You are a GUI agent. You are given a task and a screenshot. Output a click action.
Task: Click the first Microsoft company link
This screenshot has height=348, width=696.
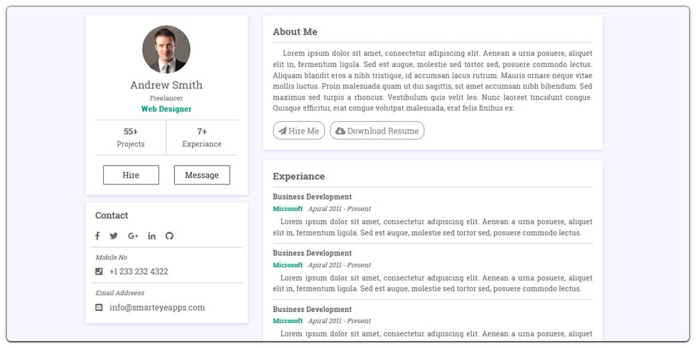[287, 209]
